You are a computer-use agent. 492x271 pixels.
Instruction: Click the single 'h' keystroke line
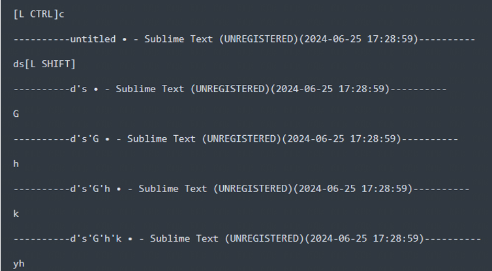[16, 164]
